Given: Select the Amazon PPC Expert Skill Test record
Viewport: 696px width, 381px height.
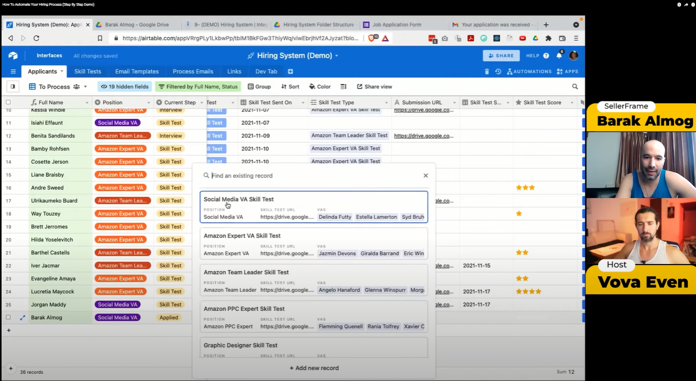Looking at the screenshot, I should click(314, 317).
